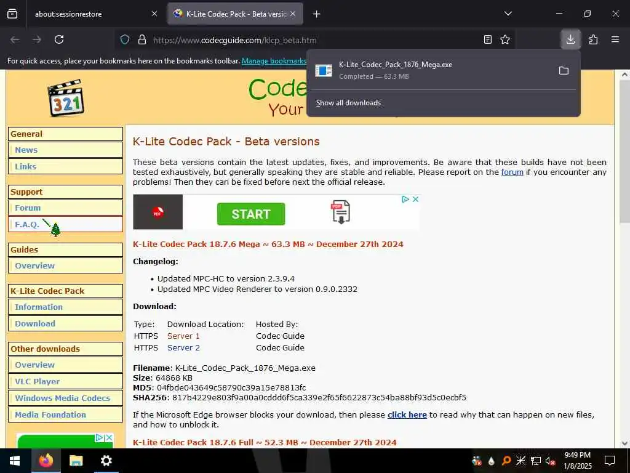Open Media Foundation sidebar link
The width and height of the screenshot is (630, 473).
click(65, 414)
